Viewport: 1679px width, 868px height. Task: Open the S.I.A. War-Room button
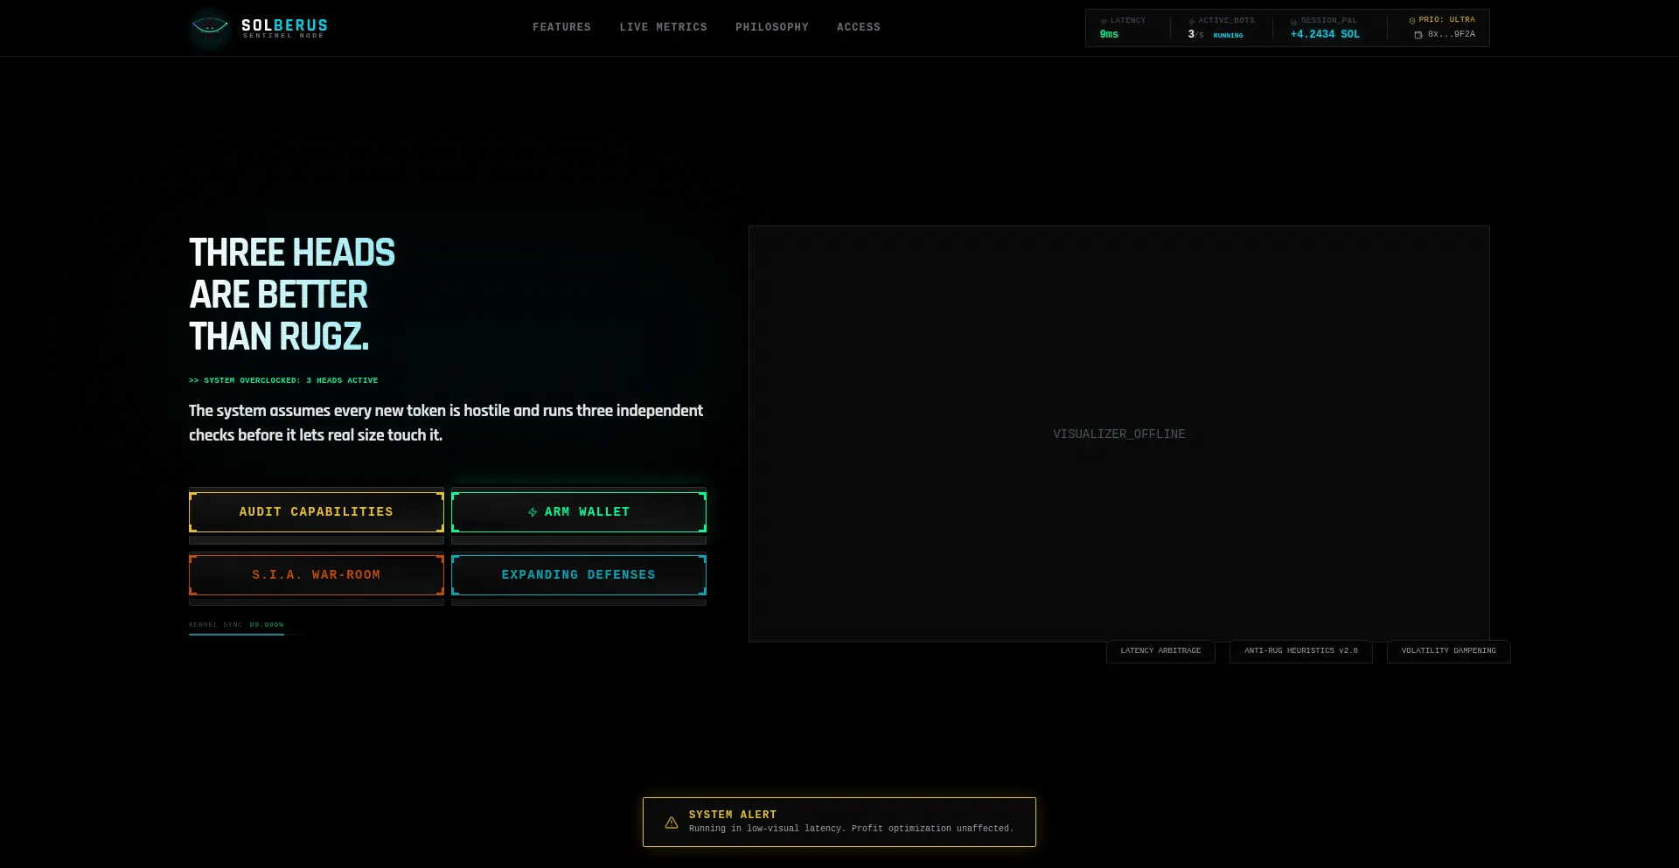coord(317,575)
